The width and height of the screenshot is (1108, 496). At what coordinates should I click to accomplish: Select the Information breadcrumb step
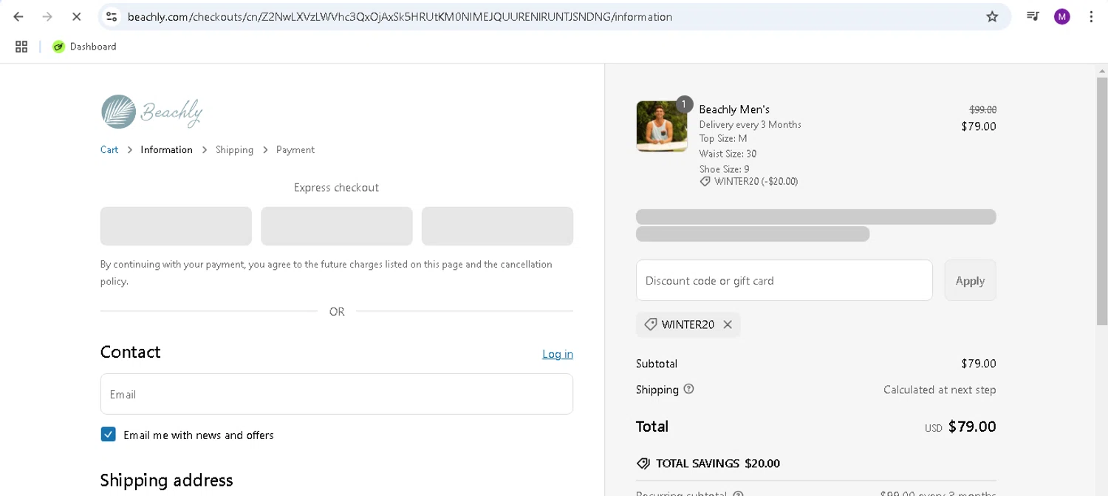(x=166, y=149)
